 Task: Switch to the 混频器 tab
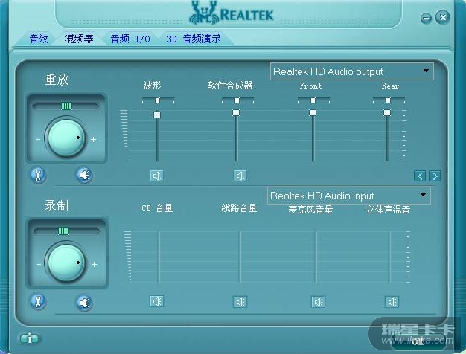coord(79,39)
